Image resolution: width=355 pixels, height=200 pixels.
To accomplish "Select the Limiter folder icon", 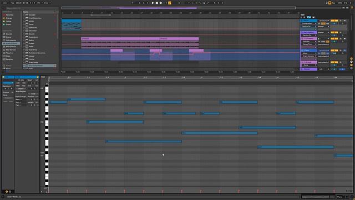I will 27,59.
